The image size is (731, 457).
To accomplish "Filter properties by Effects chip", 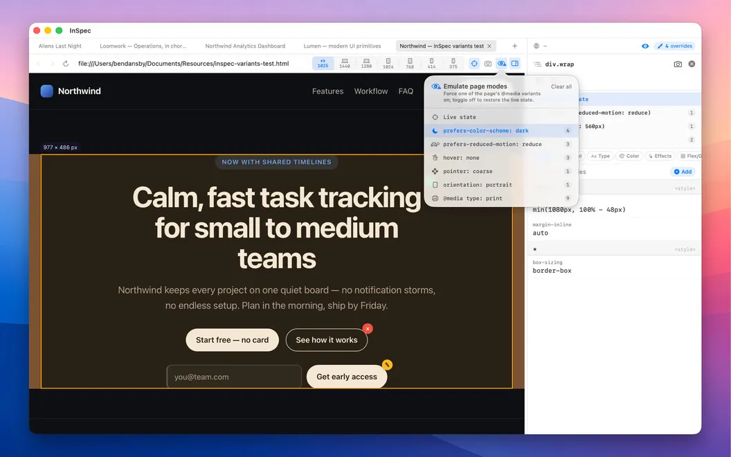I will (x=660, y=156).
